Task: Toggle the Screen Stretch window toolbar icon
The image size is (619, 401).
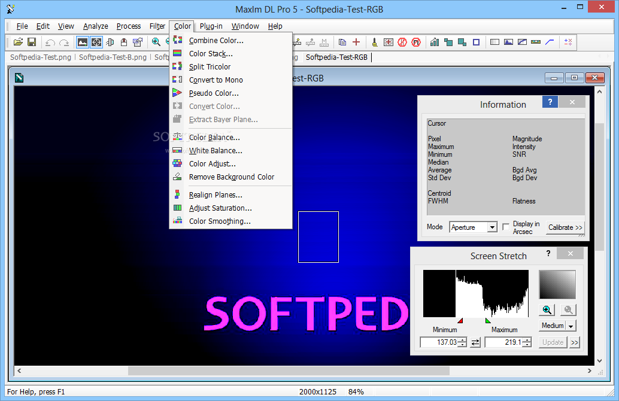Action: pyautogui.click(x=83, y=42)
